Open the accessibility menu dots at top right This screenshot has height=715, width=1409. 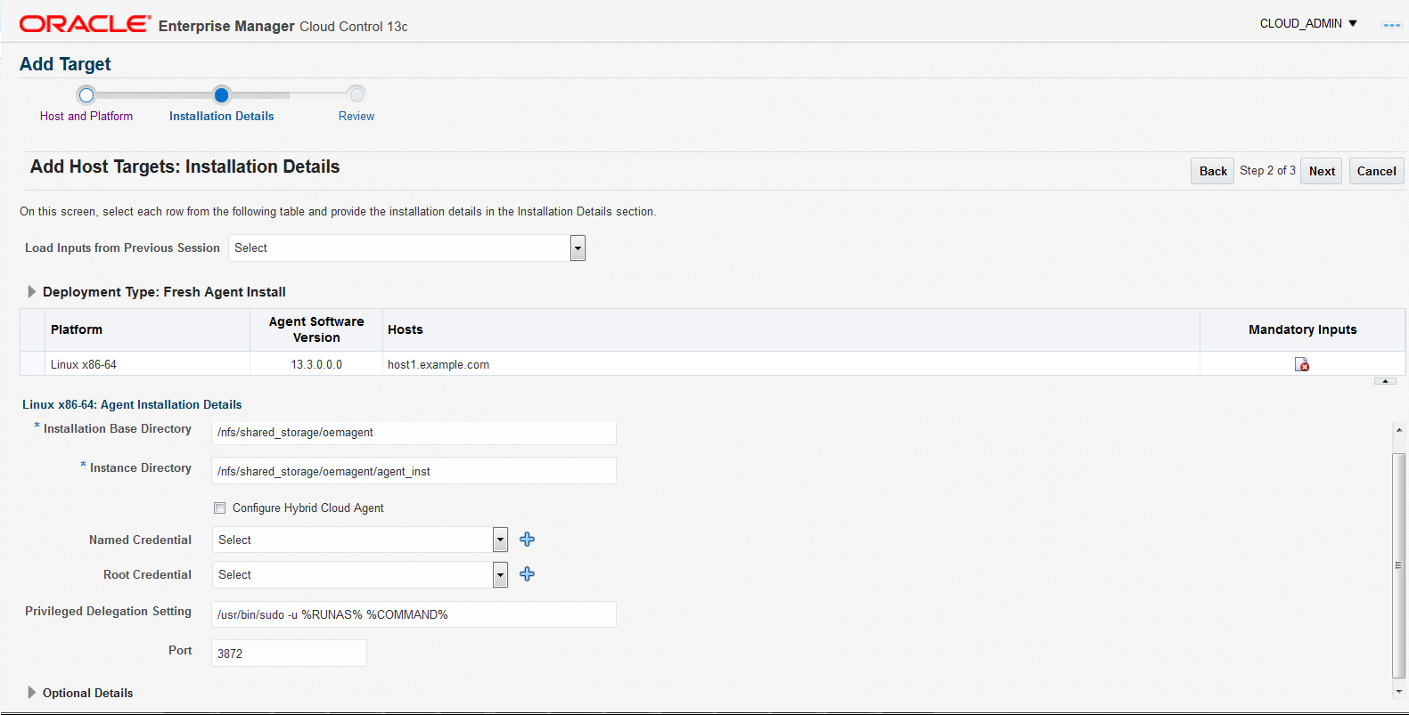(x=1391, y=25)
